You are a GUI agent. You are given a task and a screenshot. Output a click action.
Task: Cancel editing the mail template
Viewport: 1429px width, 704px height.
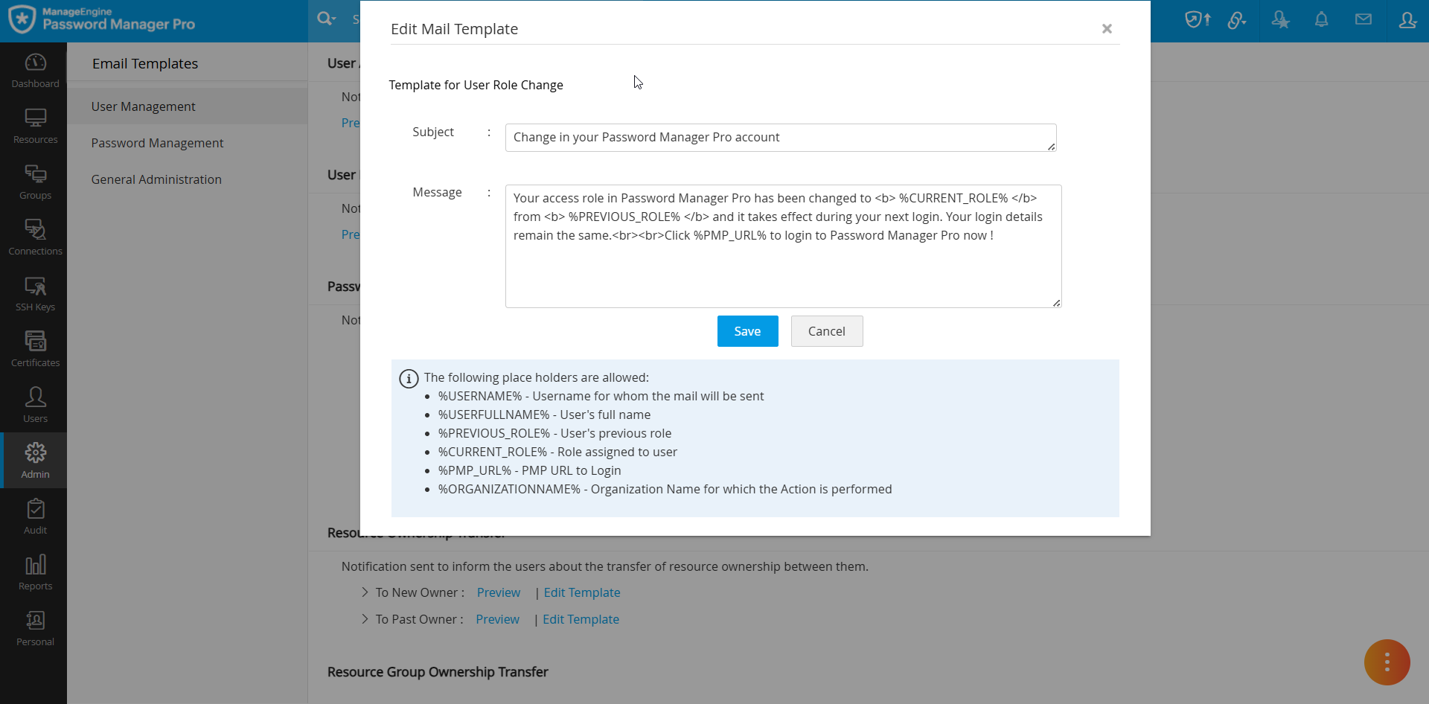pos(826,331)
